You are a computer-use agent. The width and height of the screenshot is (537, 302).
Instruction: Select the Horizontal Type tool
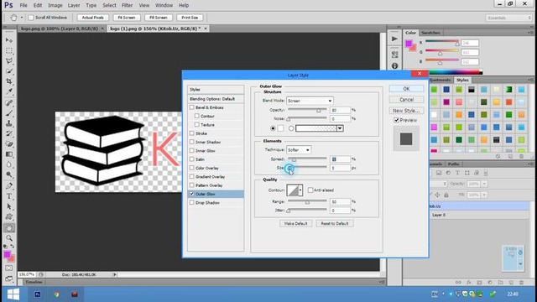[9, 196]
